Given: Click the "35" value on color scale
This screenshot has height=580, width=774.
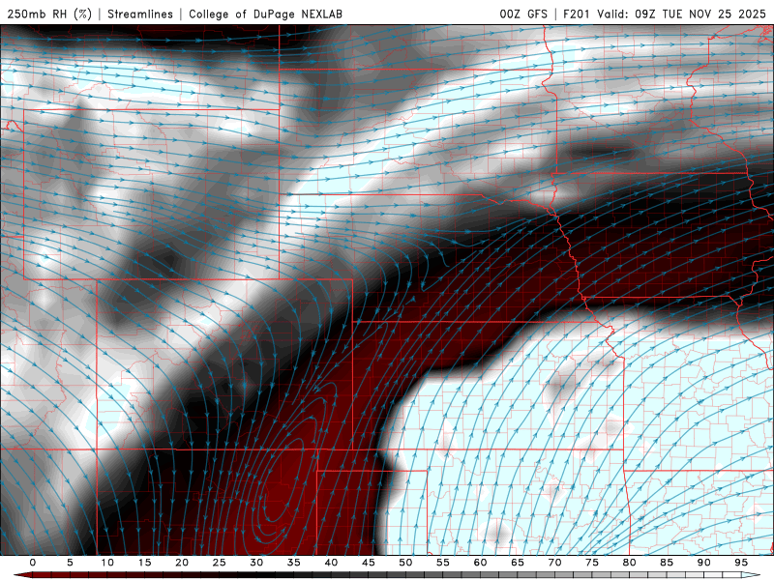Looking at the screenshot, I should point(294,563).
